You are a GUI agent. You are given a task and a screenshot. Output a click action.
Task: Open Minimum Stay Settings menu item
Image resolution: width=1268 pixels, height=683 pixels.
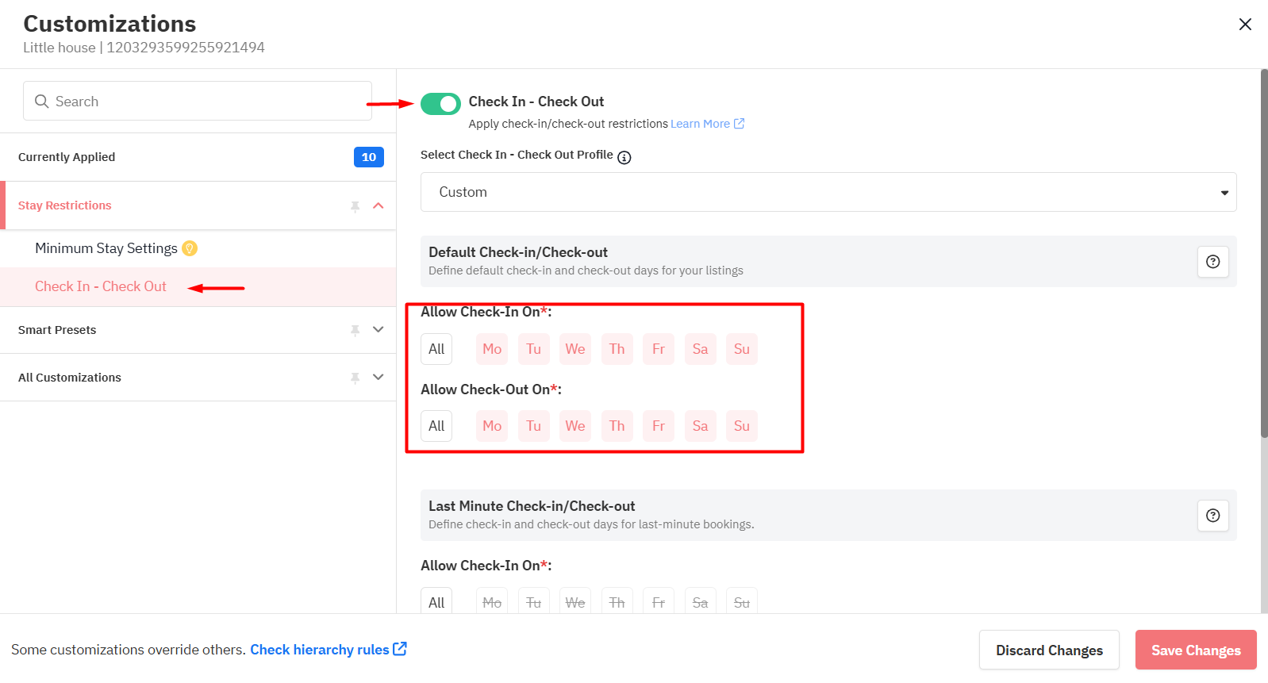tap(106, 248)
